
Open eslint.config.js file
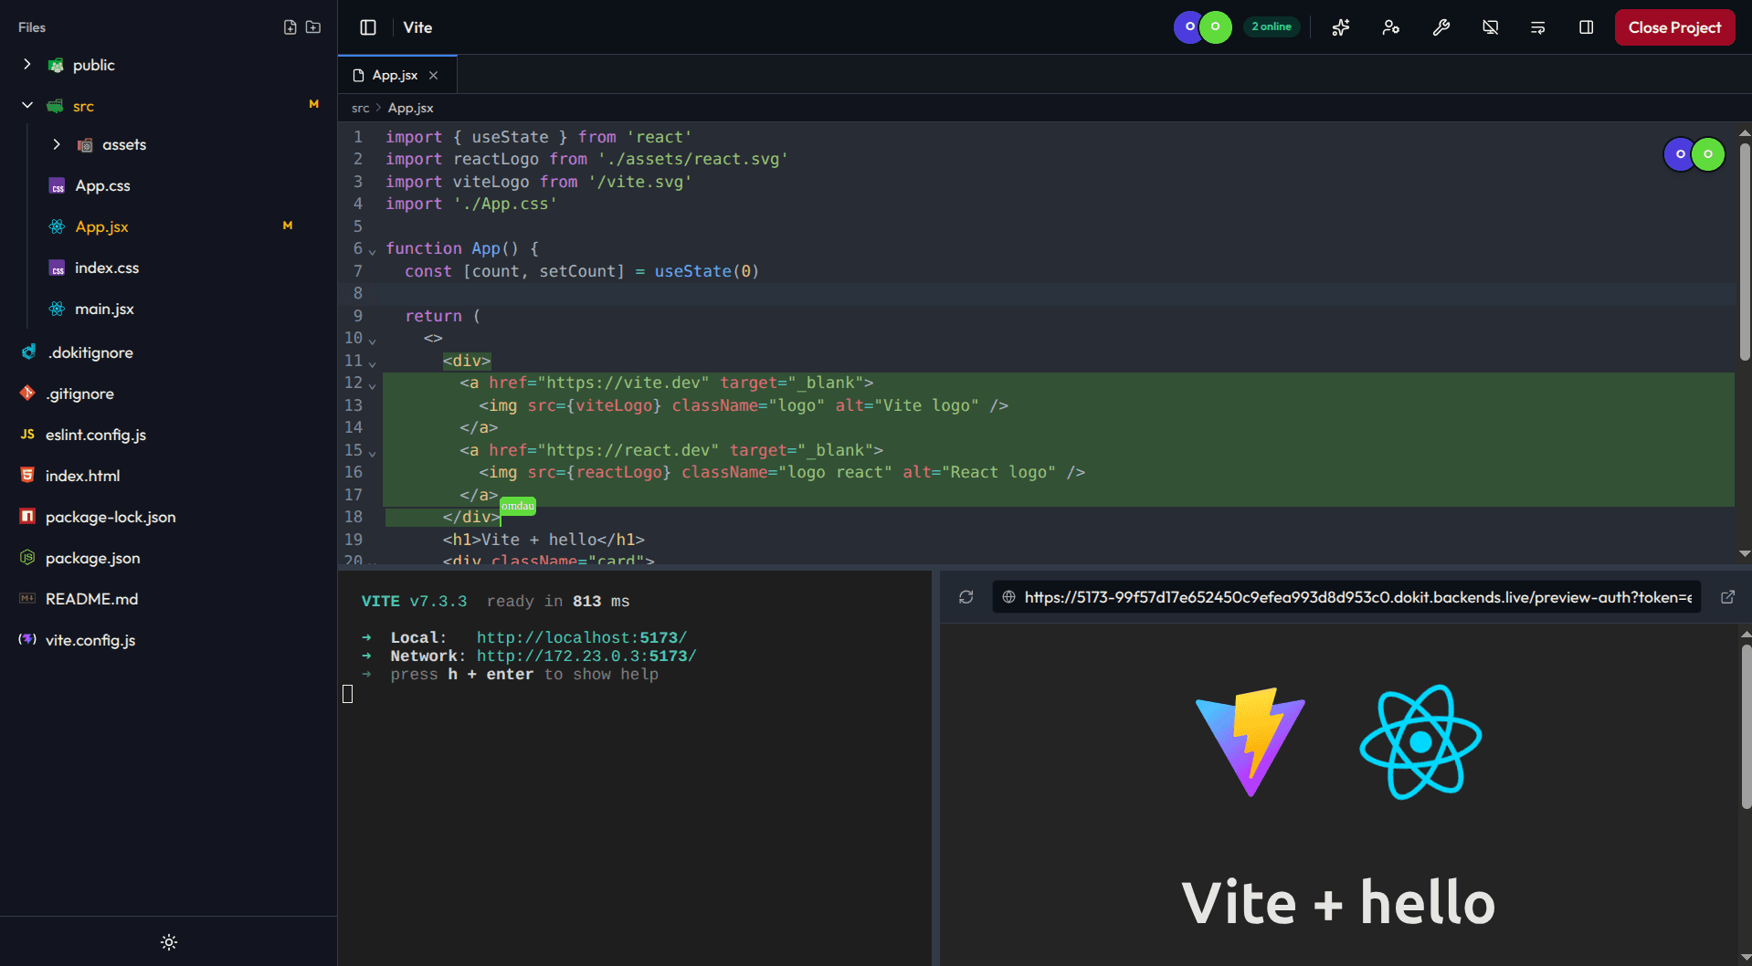click(x=96, y=435)
